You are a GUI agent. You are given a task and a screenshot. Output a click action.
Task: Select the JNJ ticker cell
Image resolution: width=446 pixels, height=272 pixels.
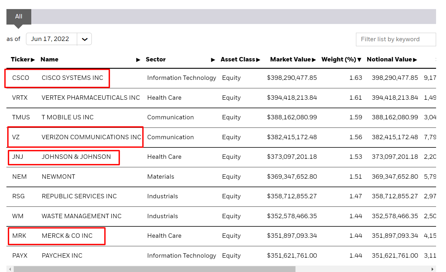pos(18,157)
